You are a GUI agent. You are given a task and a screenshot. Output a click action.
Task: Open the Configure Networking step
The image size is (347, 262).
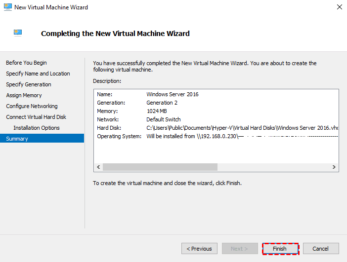32,106
